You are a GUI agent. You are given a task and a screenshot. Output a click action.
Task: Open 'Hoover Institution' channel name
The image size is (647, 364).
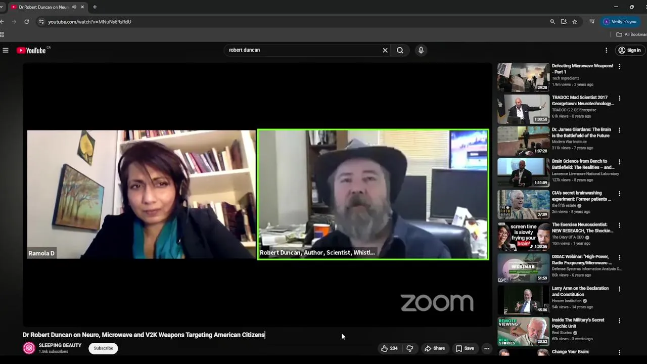568,301
